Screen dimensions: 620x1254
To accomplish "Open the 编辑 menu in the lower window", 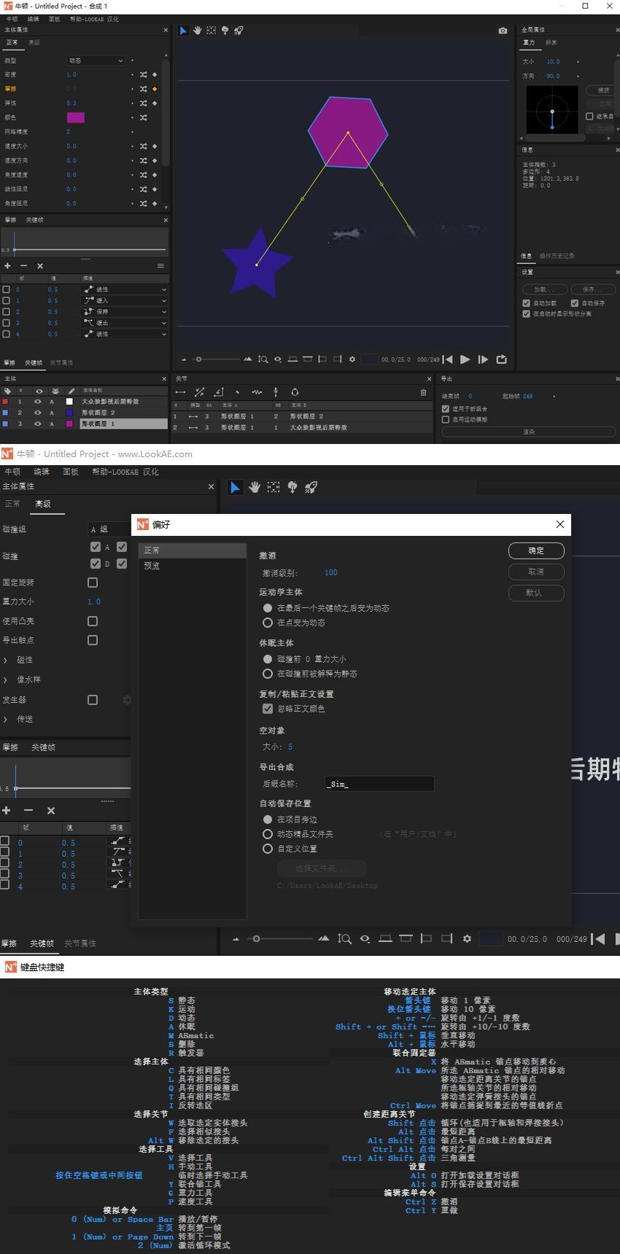I will (x=42, y=472).
